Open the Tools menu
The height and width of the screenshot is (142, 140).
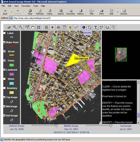pyautogui.click(x=36, y=6)
